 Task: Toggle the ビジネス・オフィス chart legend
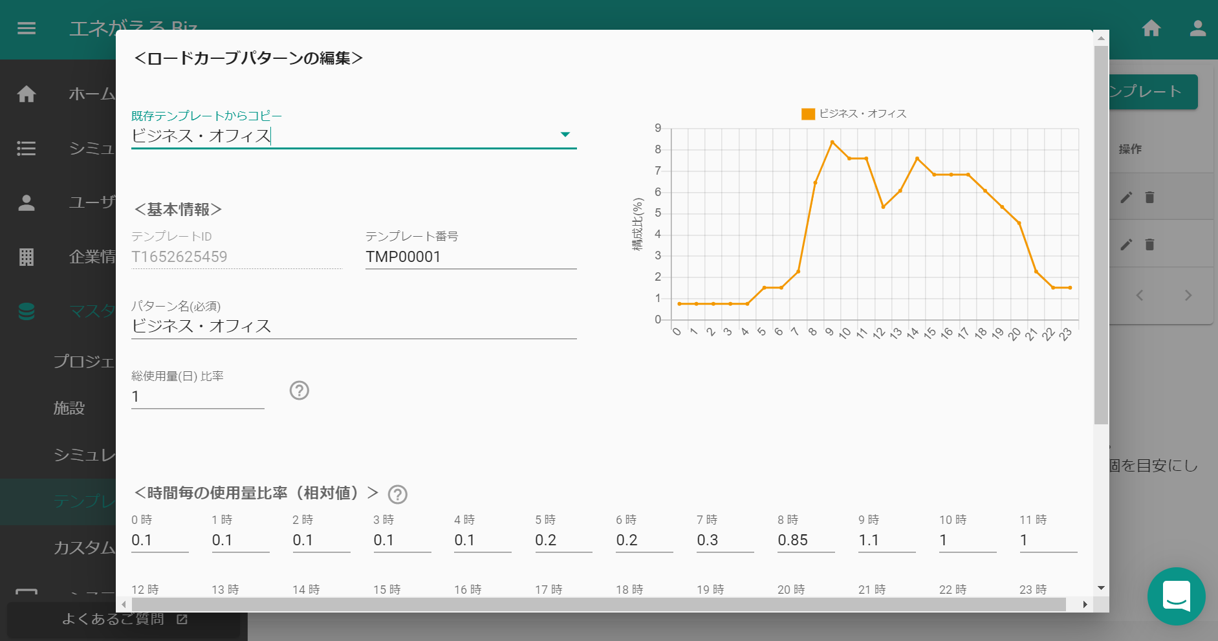(853, 114)
